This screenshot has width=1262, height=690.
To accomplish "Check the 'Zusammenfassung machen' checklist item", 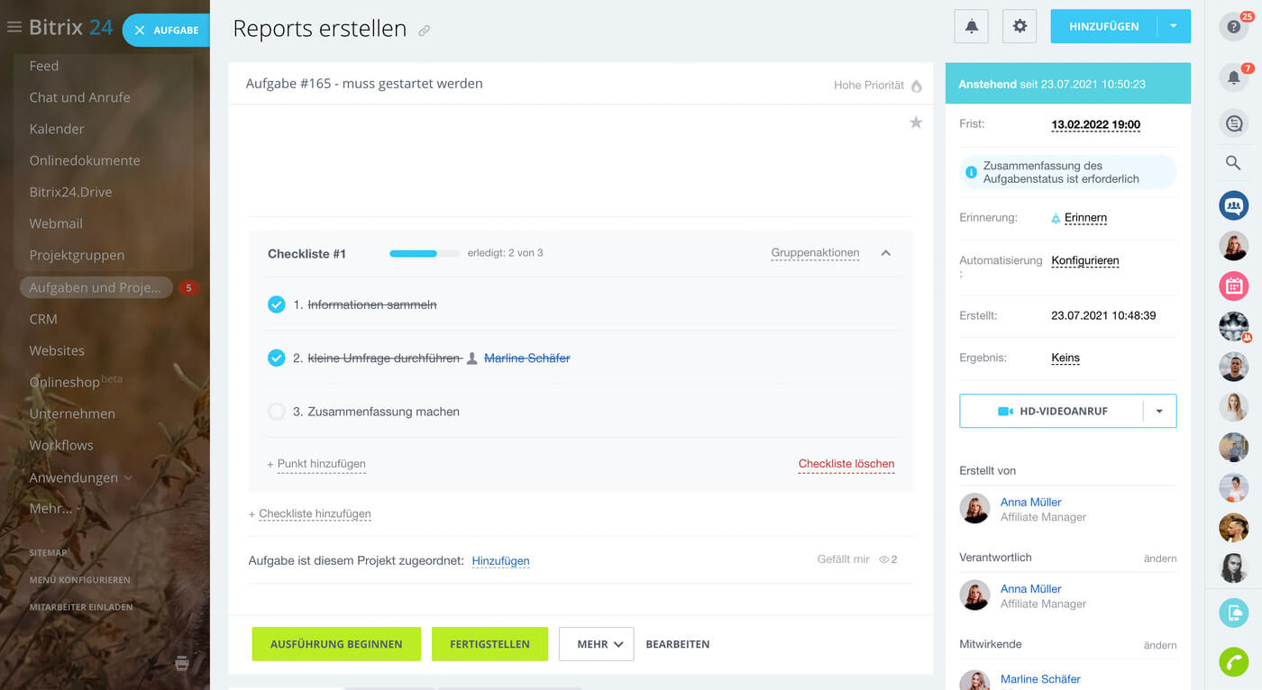I will pos(277,412).
